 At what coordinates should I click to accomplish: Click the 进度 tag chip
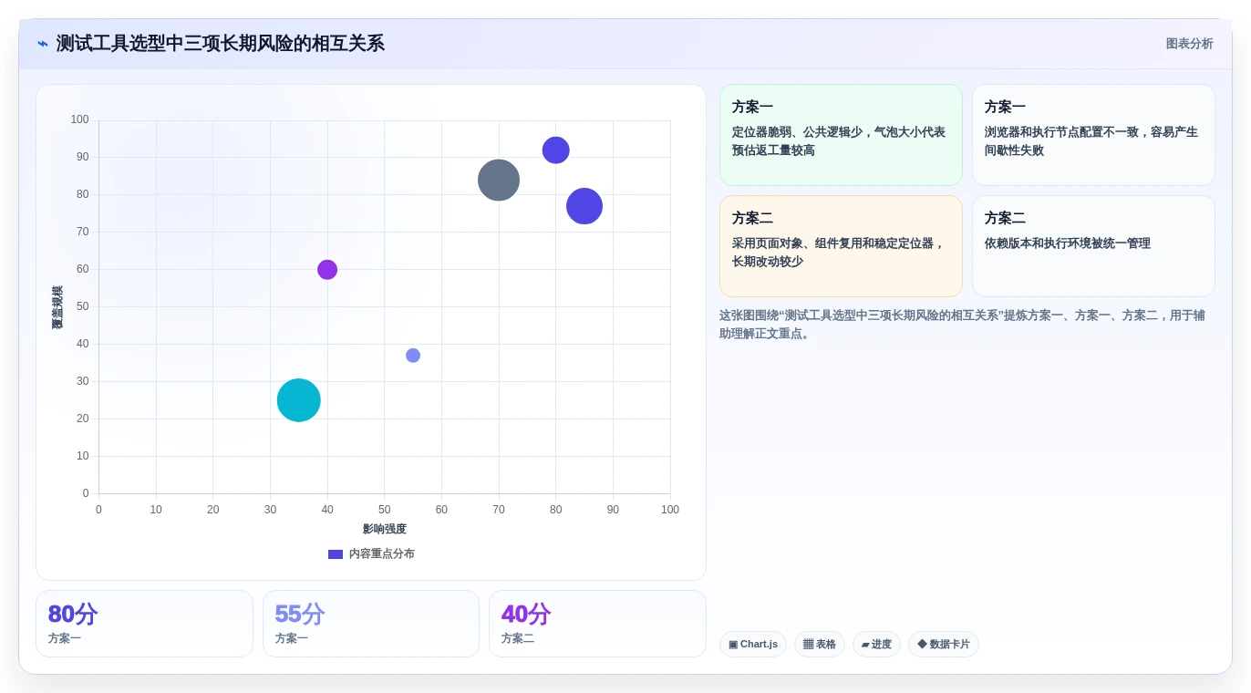pos(876,645)
